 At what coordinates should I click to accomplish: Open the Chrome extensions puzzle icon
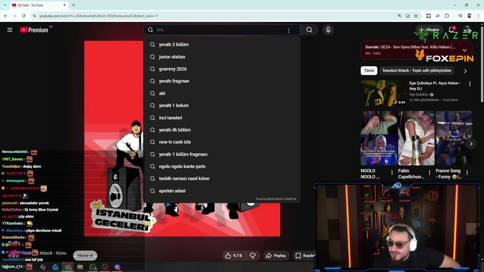coord(447,16)
